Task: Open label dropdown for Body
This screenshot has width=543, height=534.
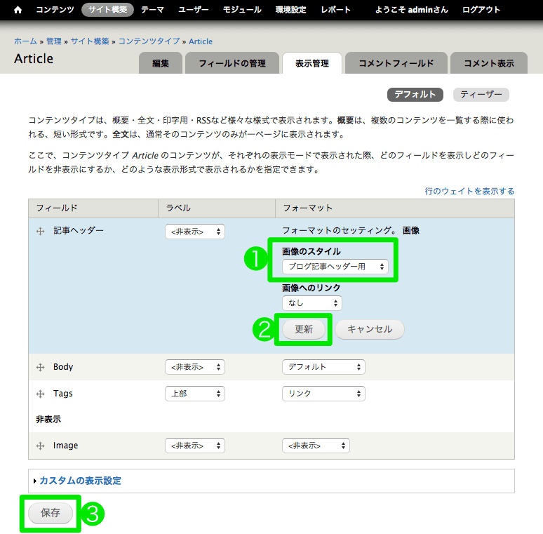Action: tap(195, 367)
